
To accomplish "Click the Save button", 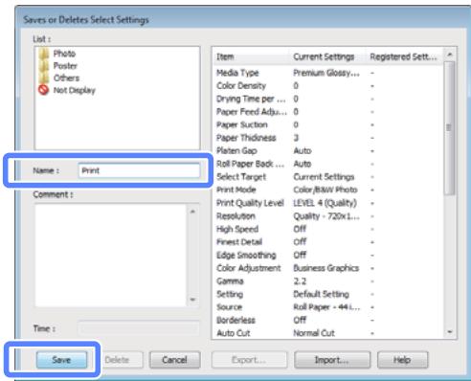I will tap(61, 360).
